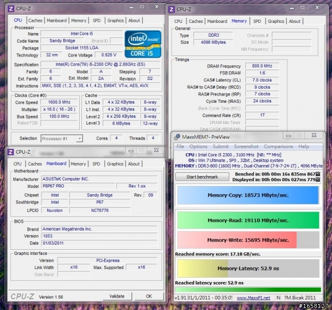Click the CPU-Z logo icon in the Mainboard window title bar
The height and width of the screenshot is (310, 332).
[x=10, y=152]
